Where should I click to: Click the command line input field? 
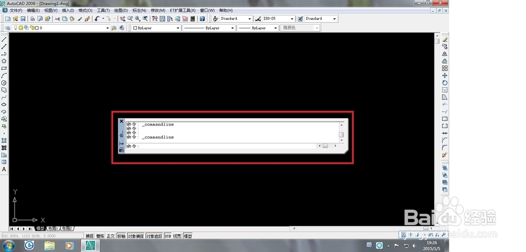pos(221,146)
